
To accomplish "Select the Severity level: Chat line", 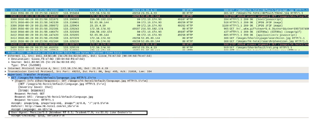I will pos(35,87).
